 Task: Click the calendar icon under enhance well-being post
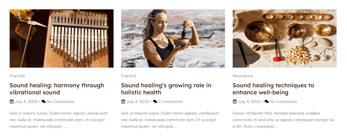234,102
